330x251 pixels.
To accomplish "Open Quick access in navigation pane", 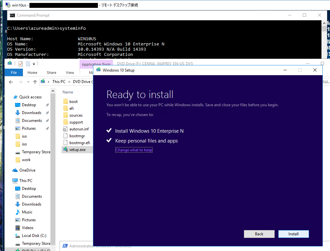I will pyautogui.click(x=30, y=97).
